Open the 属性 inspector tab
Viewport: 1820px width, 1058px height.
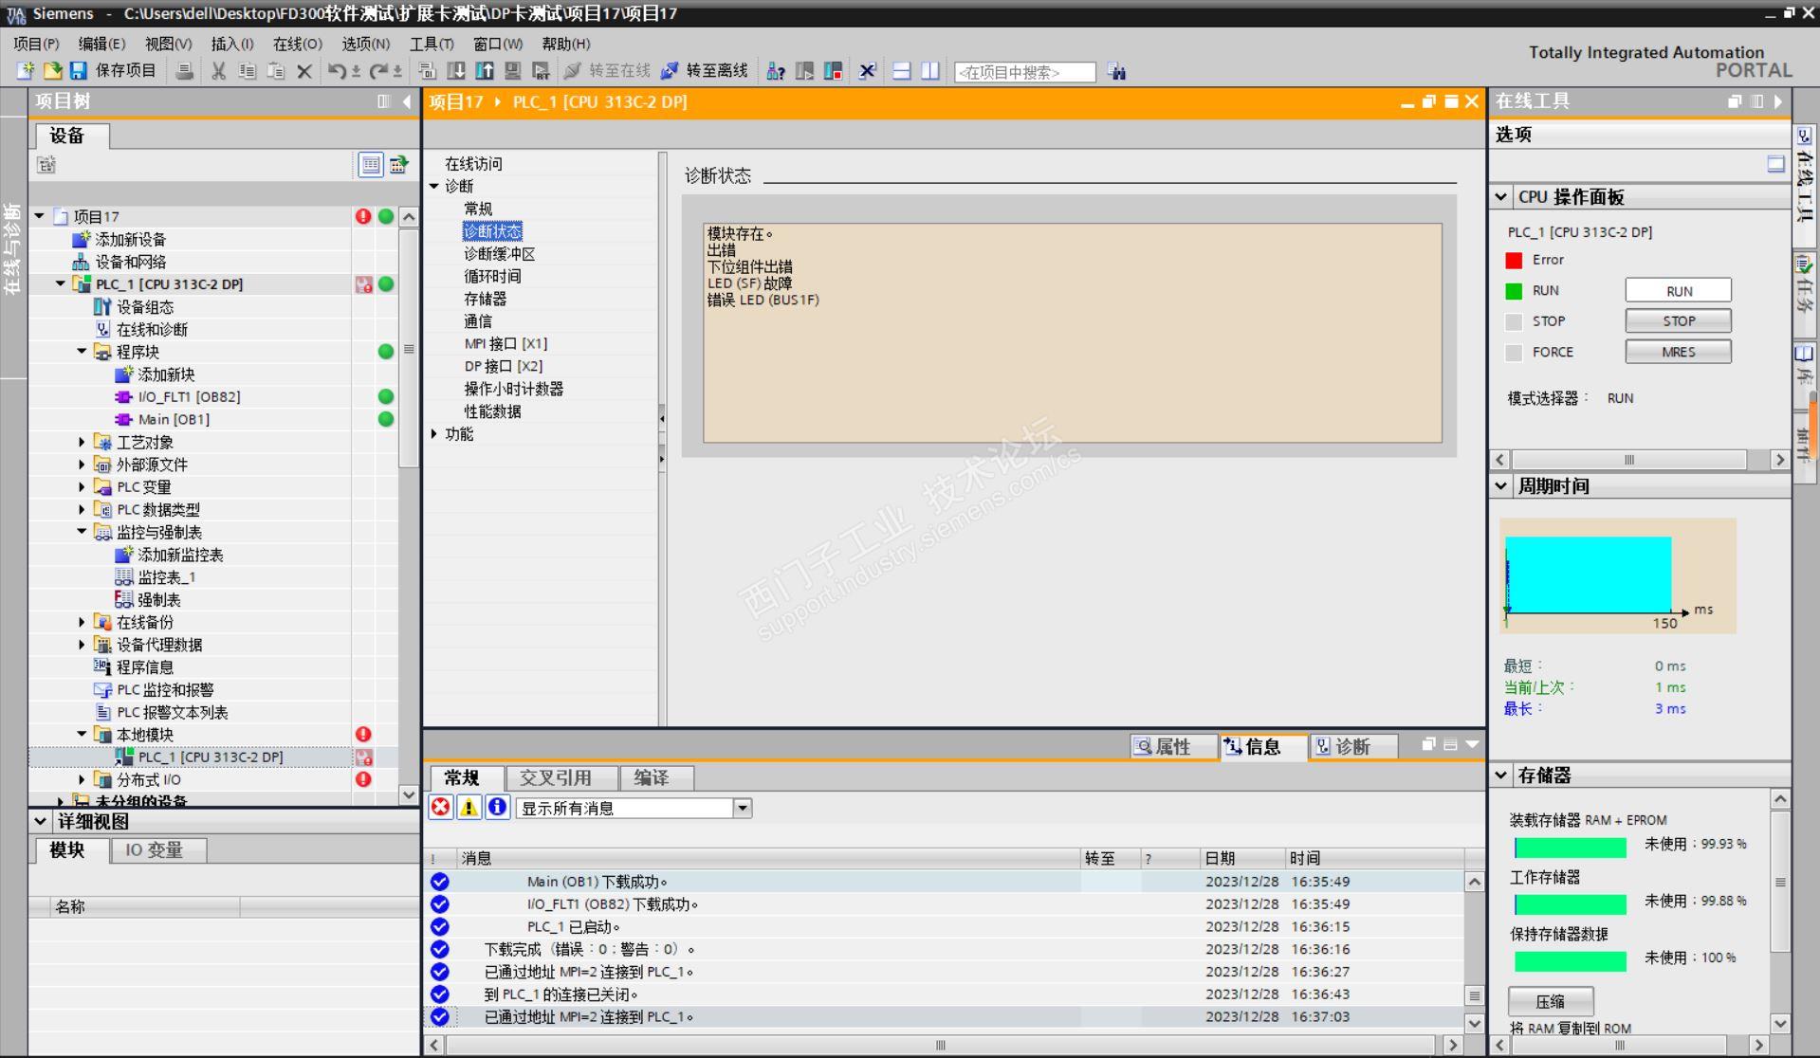(1174, 747)
